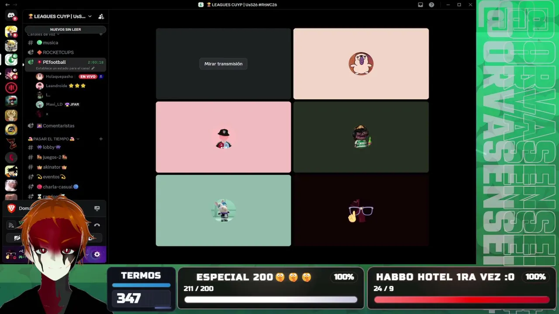Viewport: 559px width, 314px height.
Task: Open the Goku avatar server
Action: pos(11,171)
